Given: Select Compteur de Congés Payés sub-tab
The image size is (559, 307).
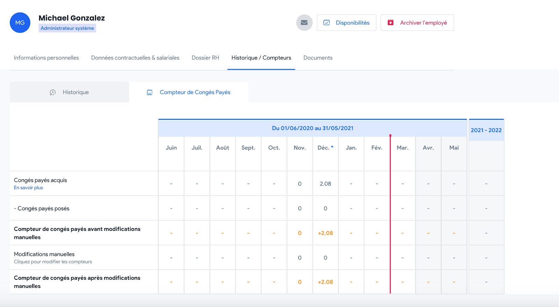Looking at the screenshot, I should point(189,92).
